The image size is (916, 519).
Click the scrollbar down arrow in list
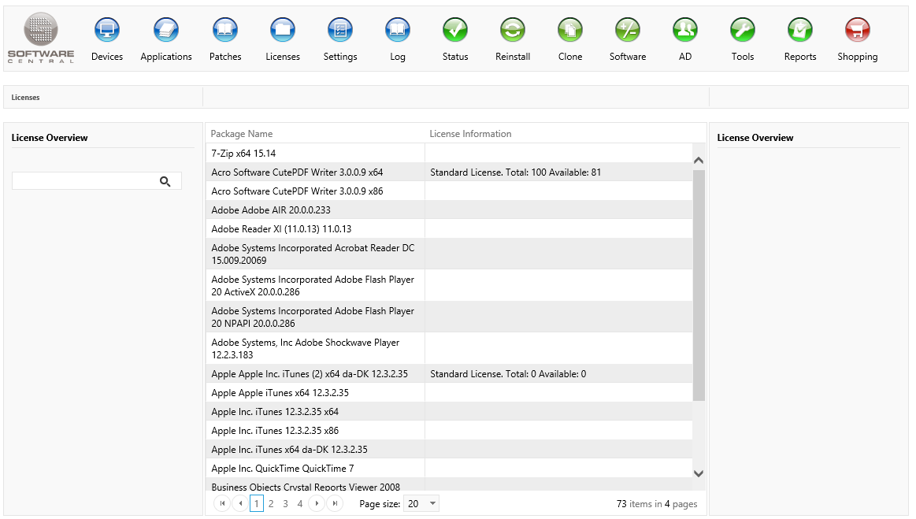pyautogui.click(x=699, y=473)
